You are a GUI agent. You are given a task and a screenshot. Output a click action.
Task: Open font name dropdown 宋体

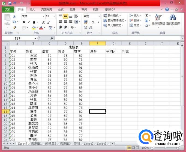point(44,16)
